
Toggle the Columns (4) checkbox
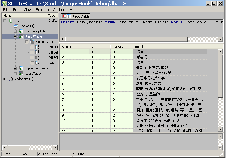(27, 42)
